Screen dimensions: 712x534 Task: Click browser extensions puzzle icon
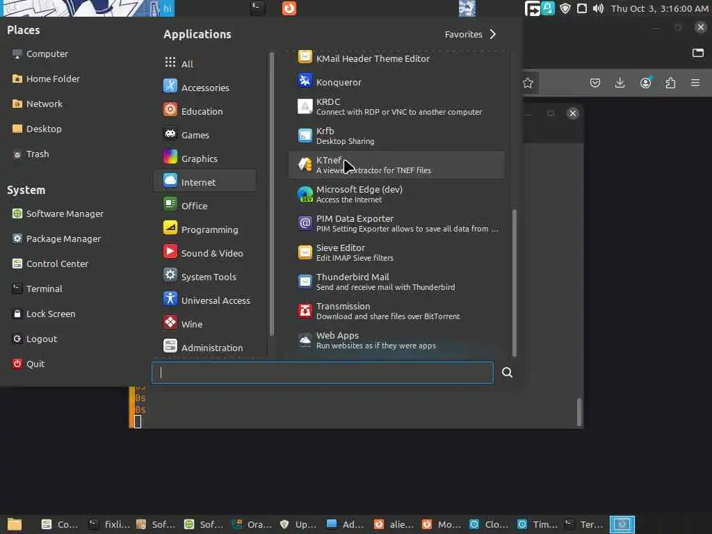coord(670,83)
